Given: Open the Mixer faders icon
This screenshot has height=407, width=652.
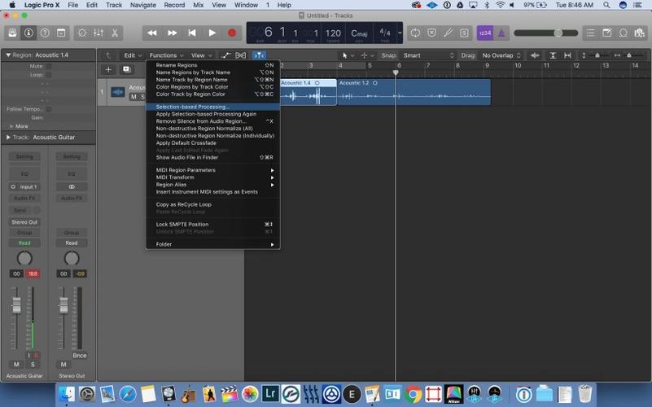Looking at the screenshot, I should (98, 33).
